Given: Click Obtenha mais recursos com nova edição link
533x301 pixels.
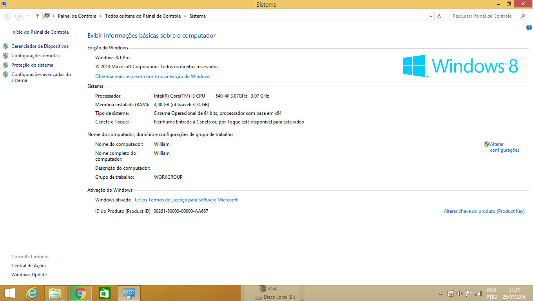Looking at the screenshot, I should [153, 76].
